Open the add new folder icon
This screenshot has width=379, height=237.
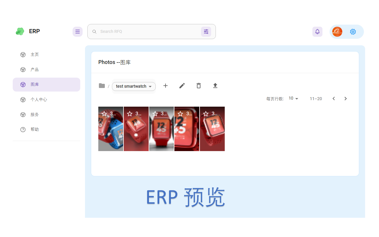tap(165, 86)
